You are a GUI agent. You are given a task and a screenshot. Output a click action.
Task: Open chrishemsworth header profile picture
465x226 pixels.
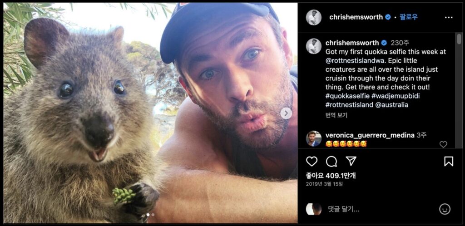click(x=314, y=18)
